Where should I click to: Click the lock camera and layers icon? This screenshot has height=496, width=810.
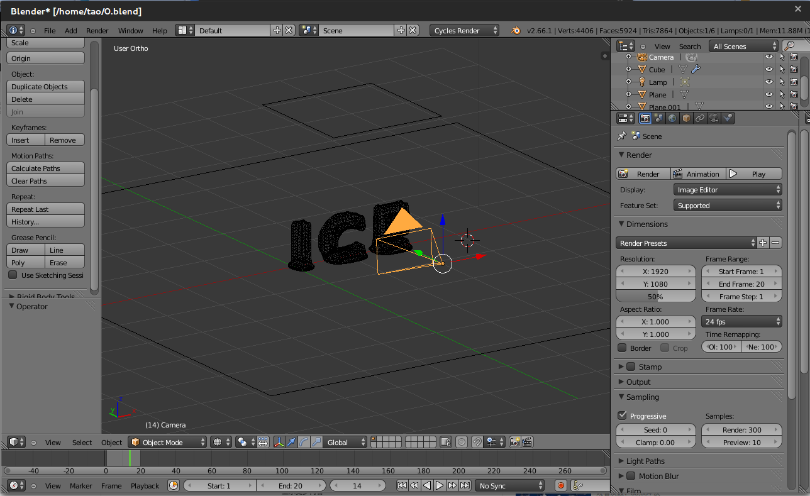(x=446, y=442)
